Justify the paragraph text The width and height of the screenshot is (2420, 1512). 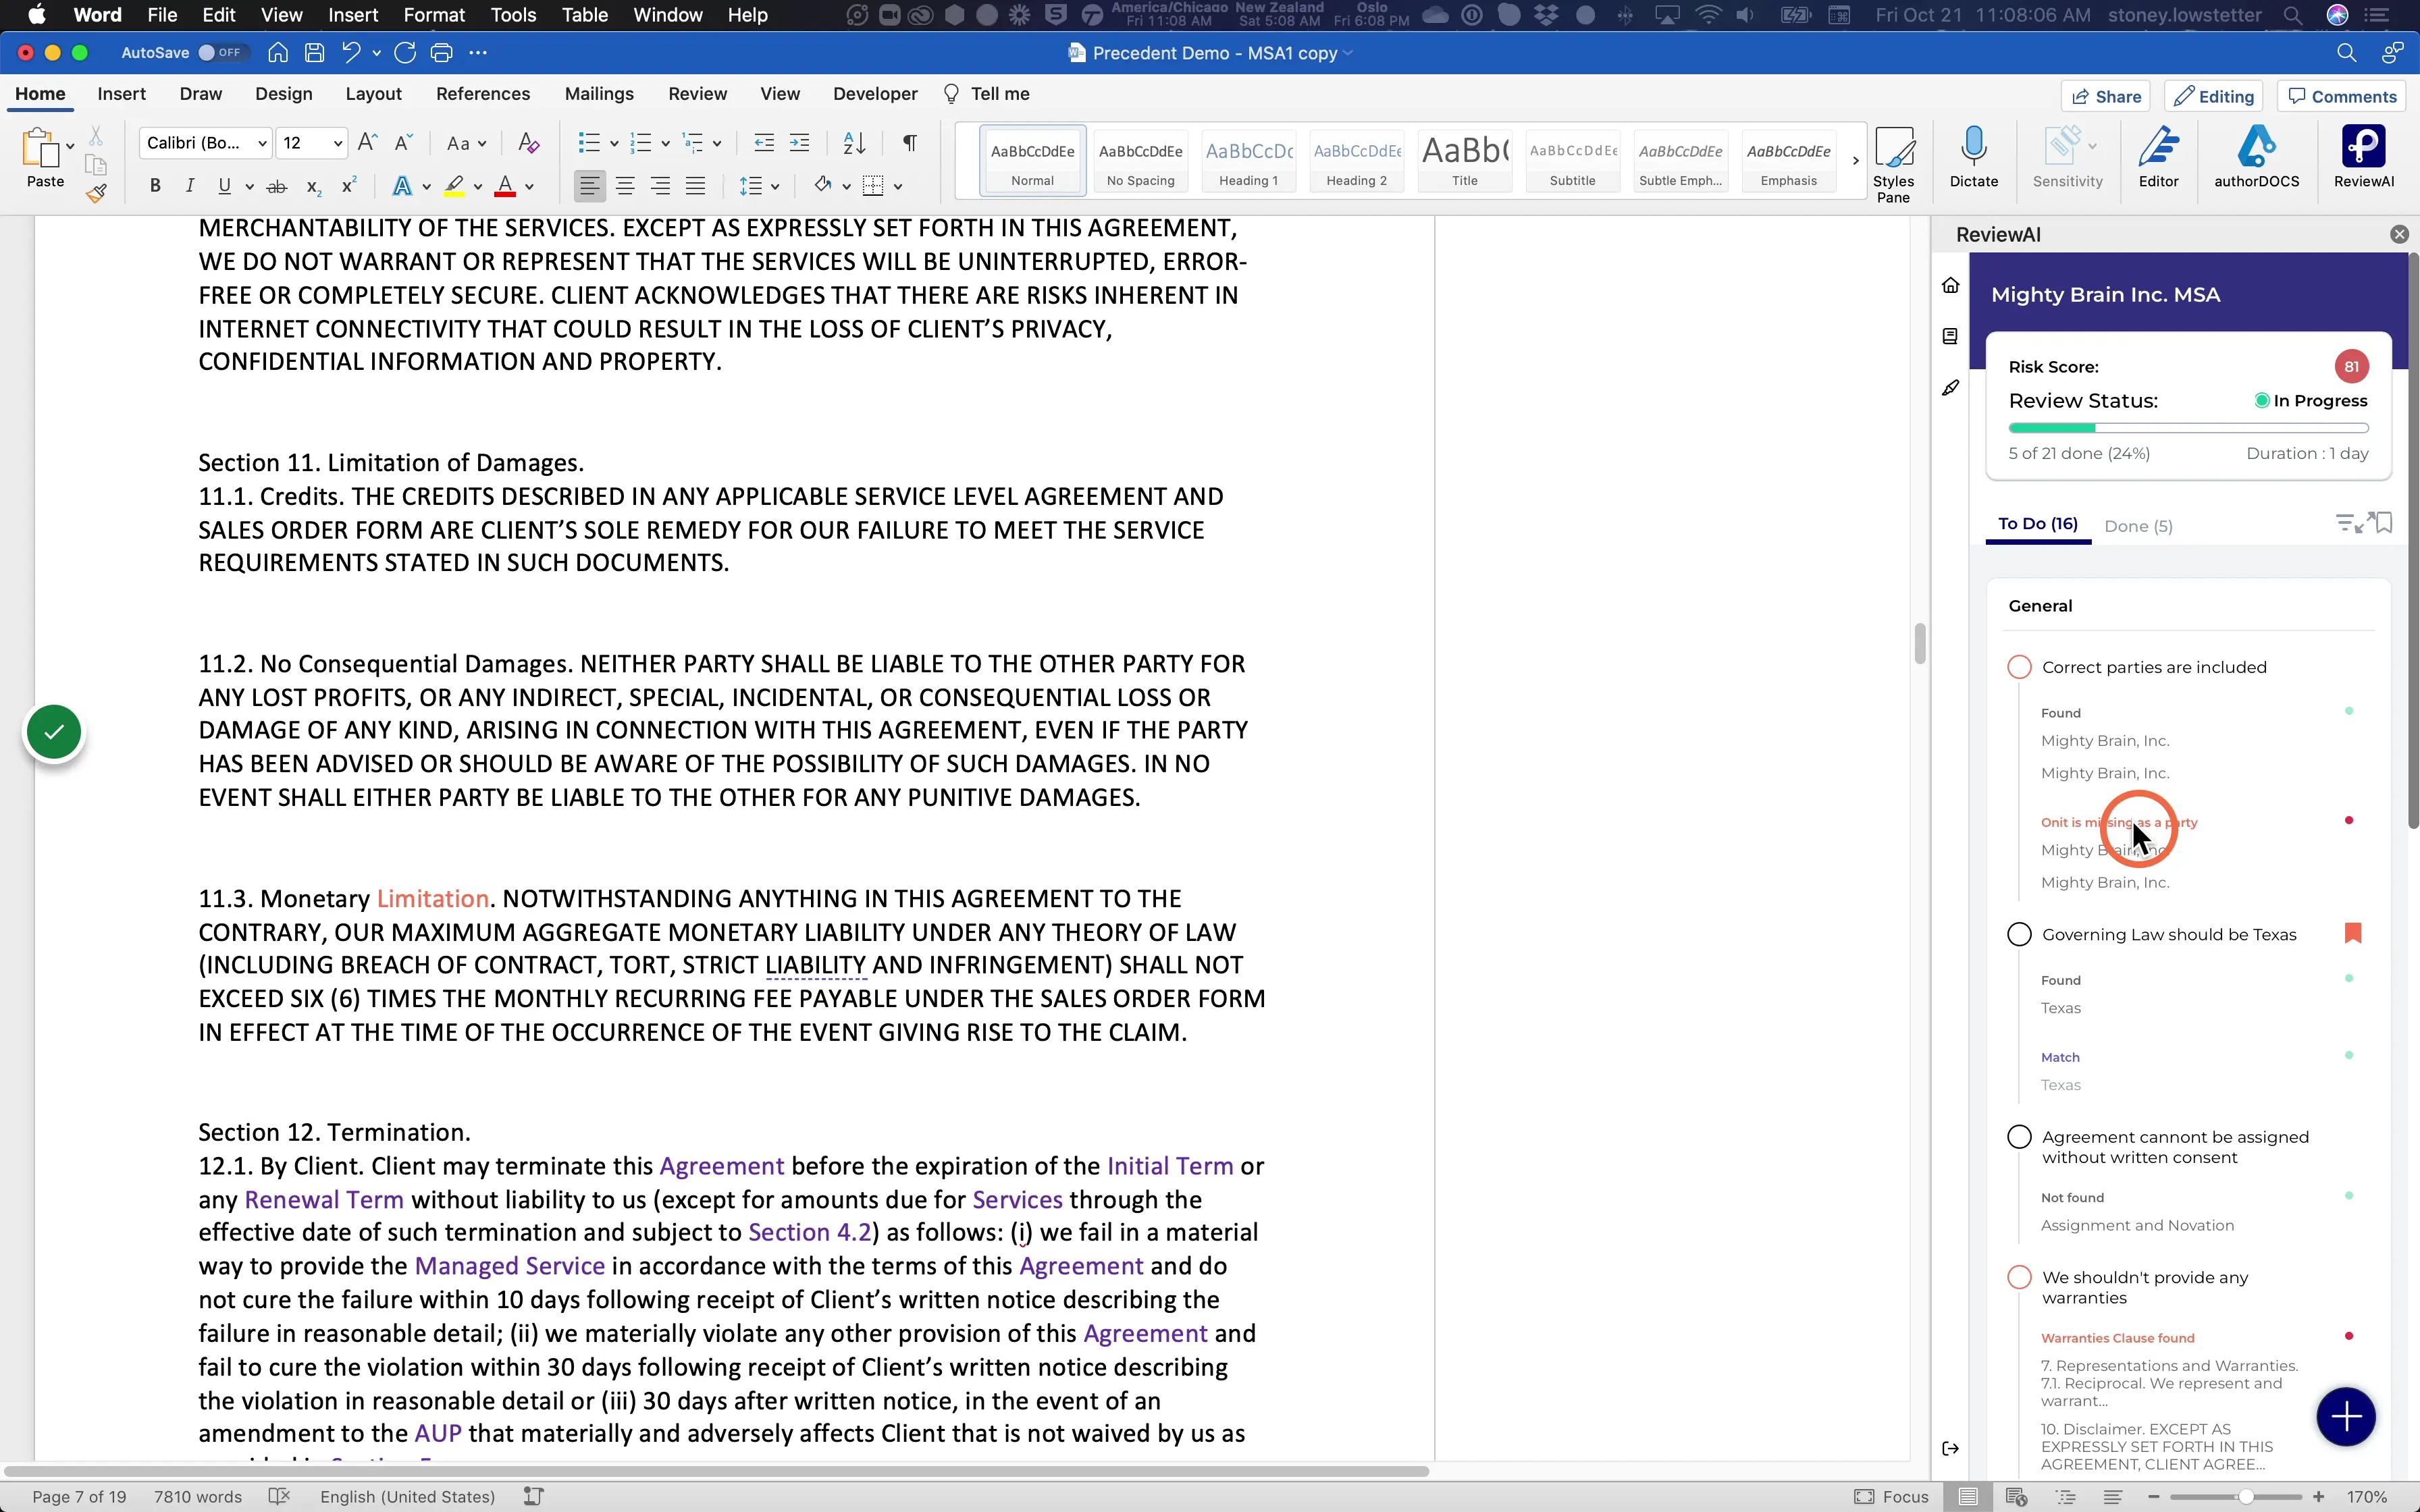pyautogui.click(x=695, y=186)
